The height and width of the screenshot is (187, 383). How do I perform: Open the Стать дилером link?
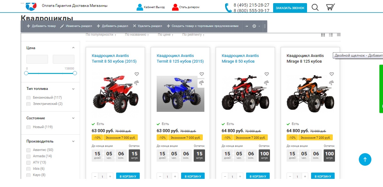(189, 7)
